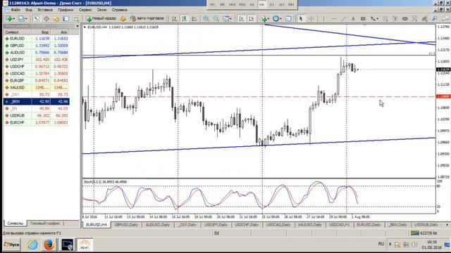This screenshot has height=253, width=451.
Task: Open the MetaEditor icon next to New Order
Action: coord(123,19)
